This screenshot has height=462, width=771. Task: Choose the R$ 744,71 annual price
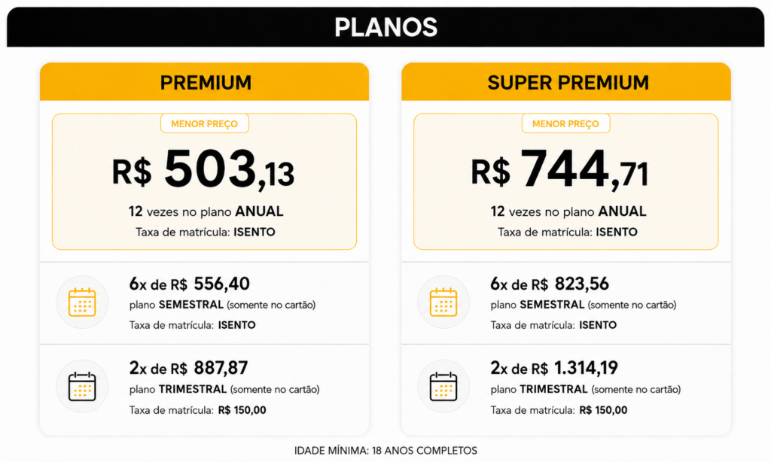coord(559,169)
